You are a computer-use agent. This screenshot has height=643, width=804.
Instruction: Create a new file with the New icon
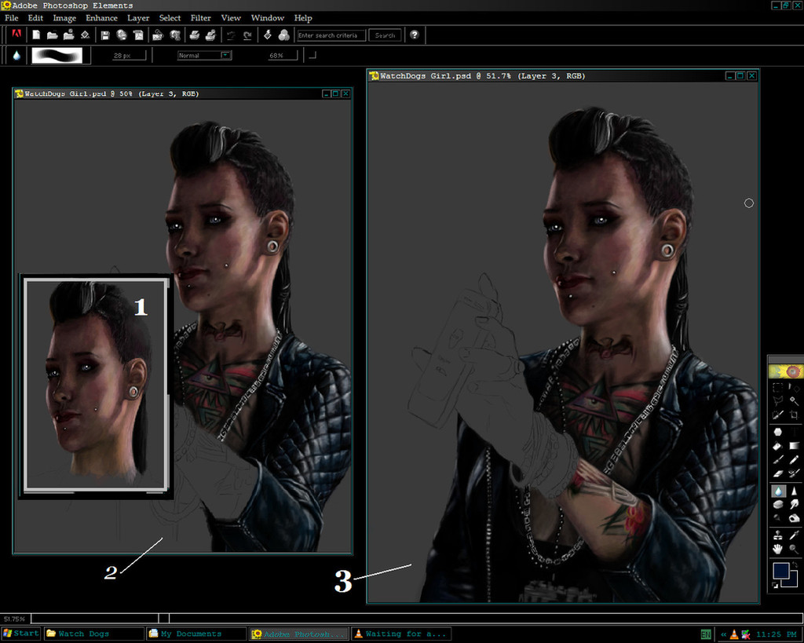[x=36, y=35]
